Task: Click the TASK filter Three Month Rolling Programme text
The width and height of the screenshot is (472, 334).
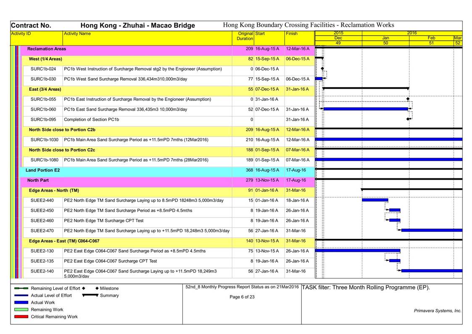Action: [x=366, y=287]
